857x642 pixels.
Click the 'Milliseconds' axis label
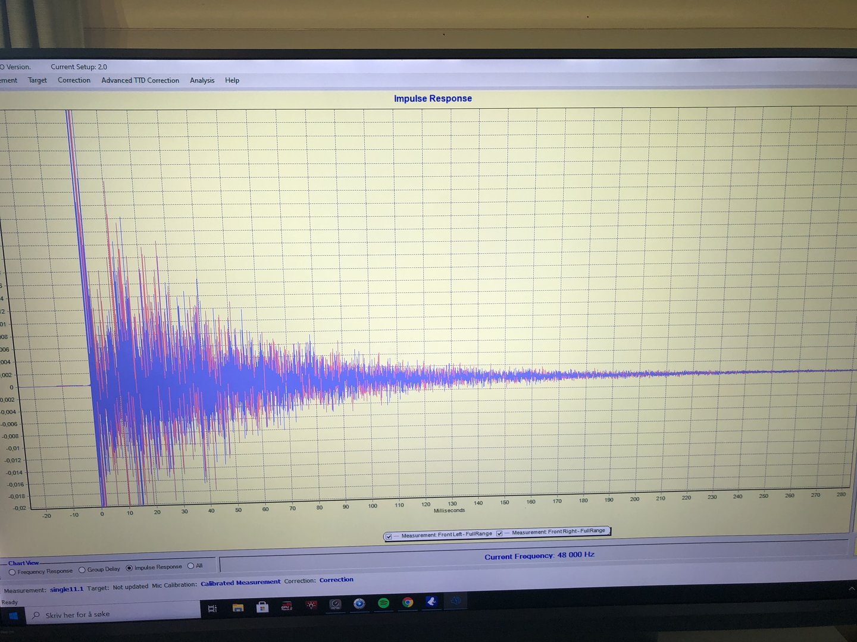coord(449,511)
